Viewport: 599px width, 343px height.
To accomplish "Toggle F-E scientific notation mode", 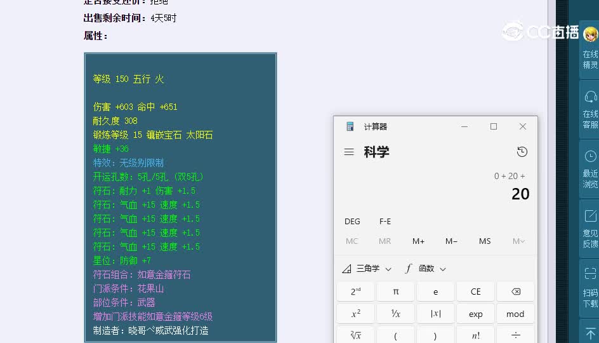I will tap(385, 221).
